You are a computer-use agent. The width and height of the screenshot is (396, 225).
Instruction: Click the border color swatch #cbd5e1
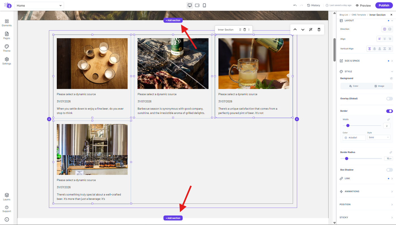click(346, 138)
